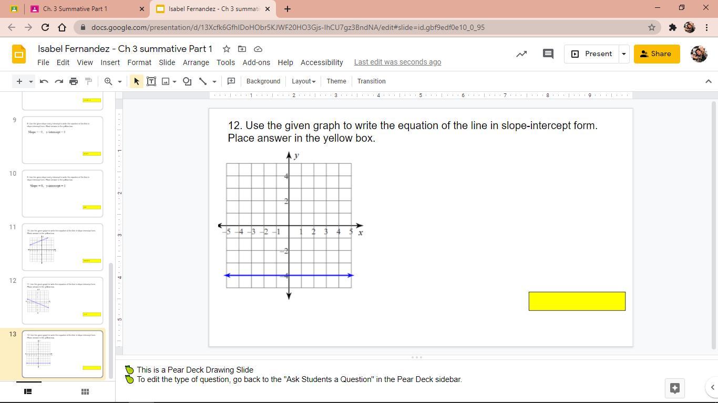This screenshot has width=718, height=403.
Task: Switch to filmstrip view
Action: tap(28, 391)
